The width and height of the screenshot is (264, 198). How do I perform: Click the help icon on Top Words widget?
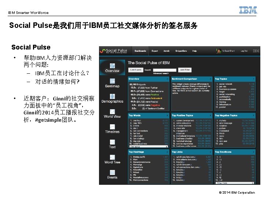pyautogui.click(x=167, y=115)
